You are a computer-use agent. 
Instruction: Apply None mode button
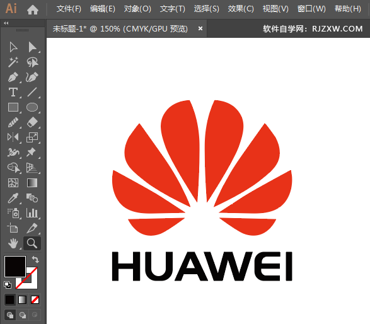click(x=35, y=299)
